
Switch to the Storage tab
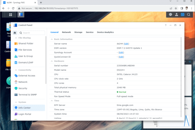point(78,32)
